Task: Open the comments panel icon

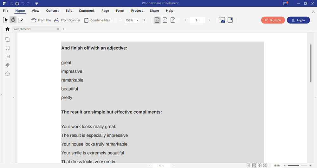Action: click(8, 57)
